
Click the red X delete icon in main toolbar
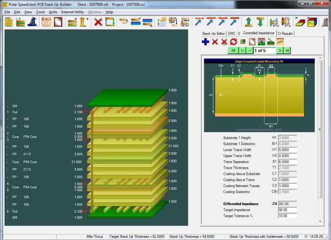(98, 22)
